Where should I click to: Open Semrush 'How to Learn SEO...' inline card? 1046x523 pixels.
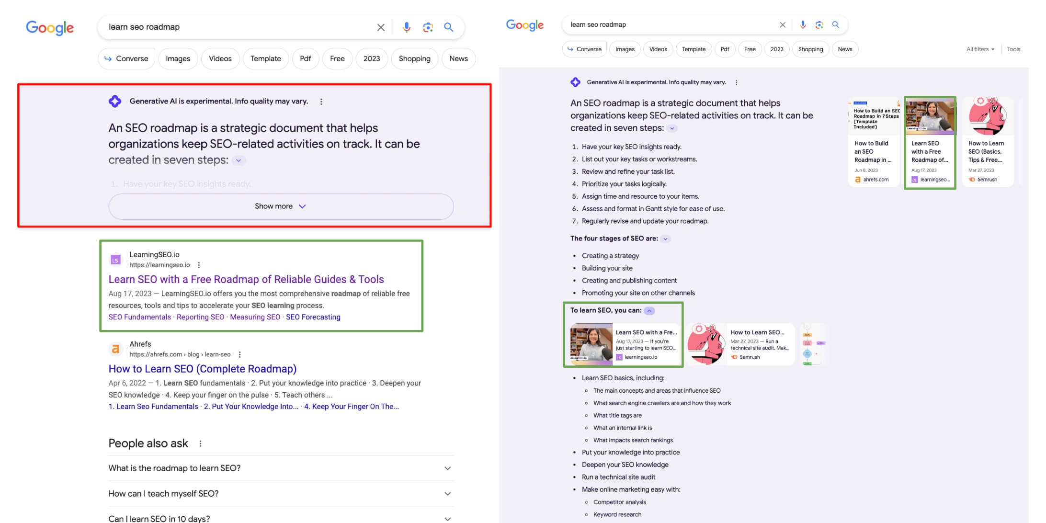click(x=740, y=344)
